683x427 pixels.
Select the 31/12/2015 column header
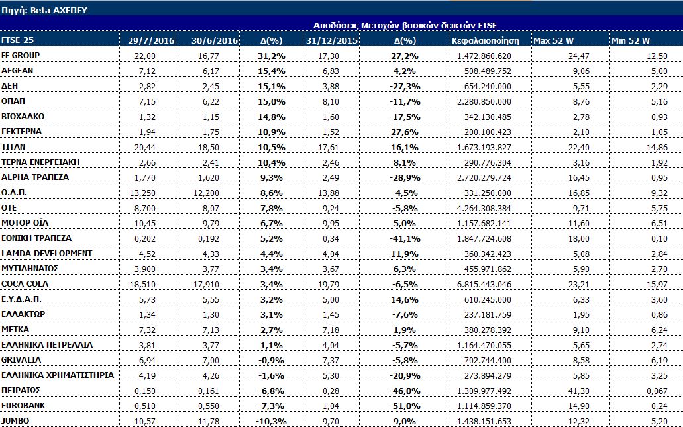click(335, 41)
